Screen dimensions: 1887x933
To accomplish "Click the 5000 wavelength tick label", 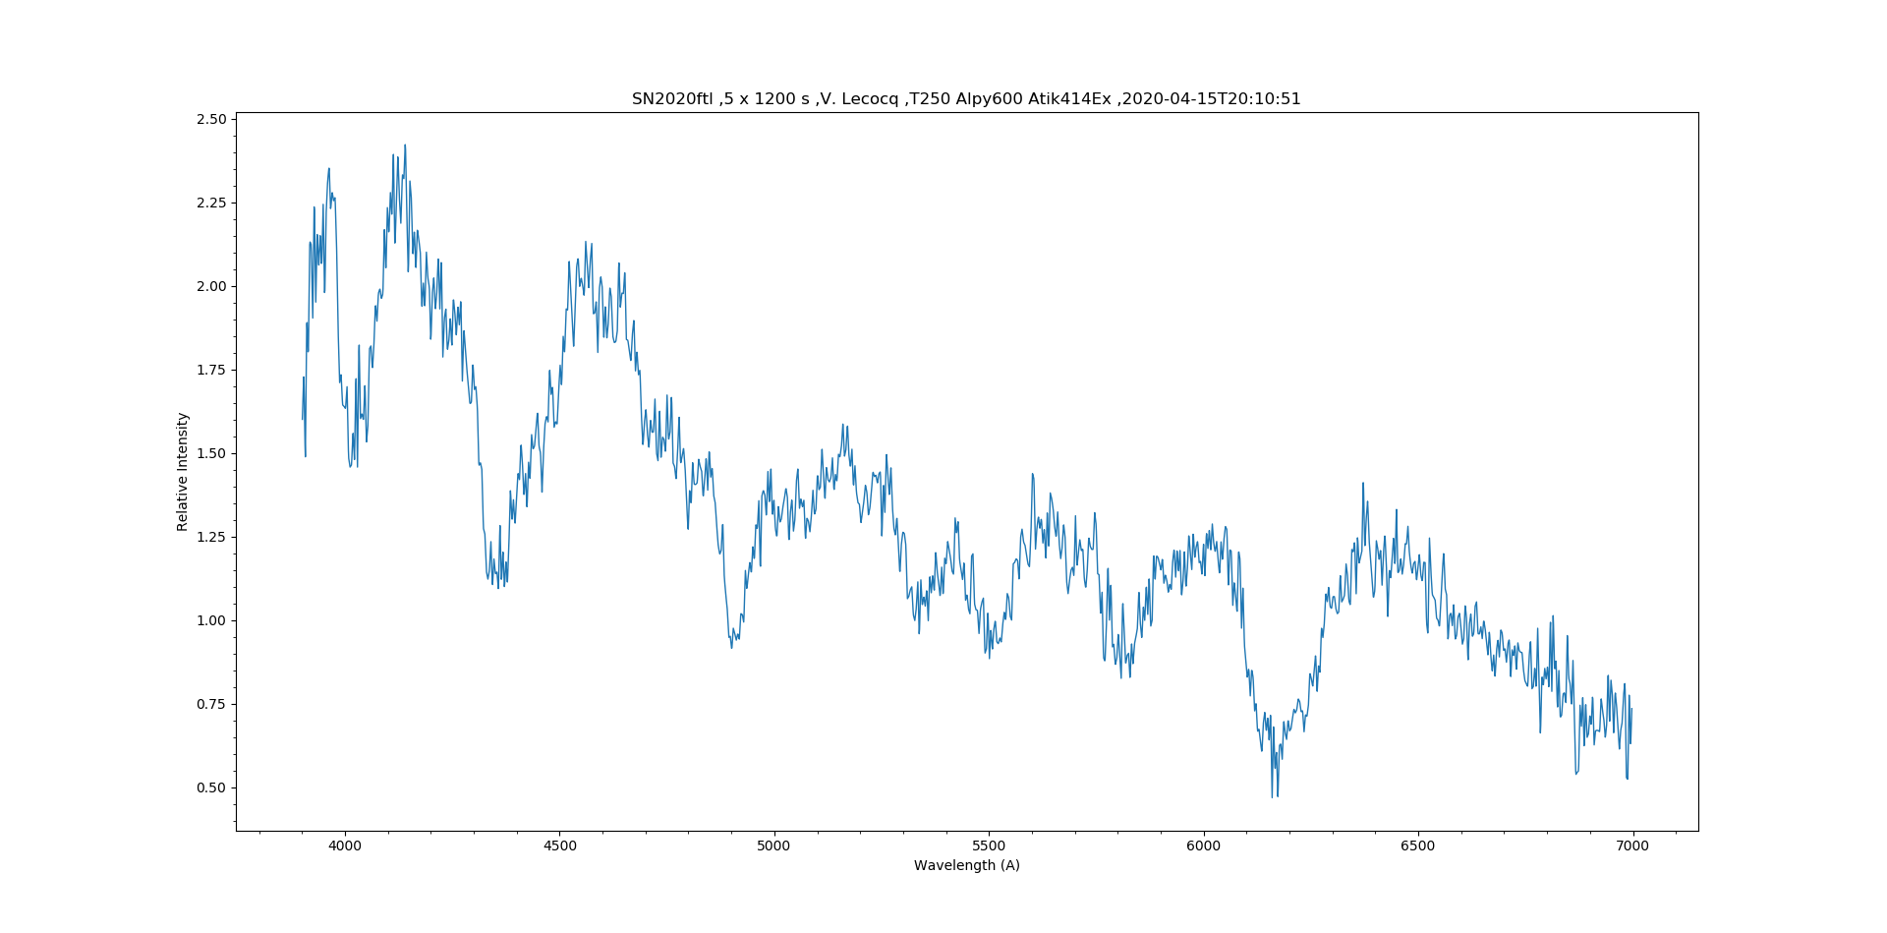I will (x=773, y=846).
